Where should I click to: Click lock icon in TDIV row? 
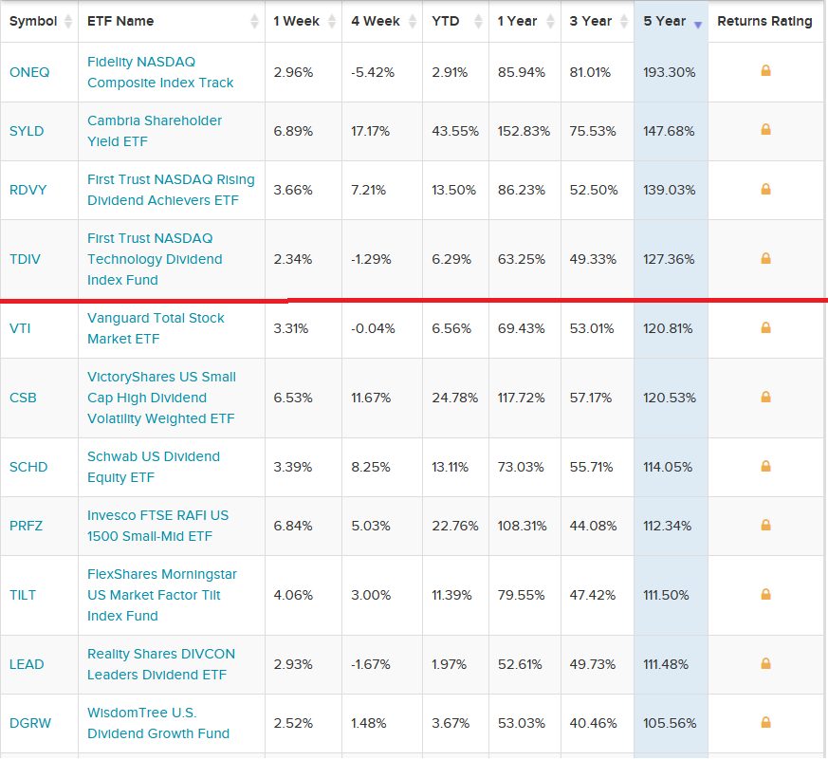(765, 258)
